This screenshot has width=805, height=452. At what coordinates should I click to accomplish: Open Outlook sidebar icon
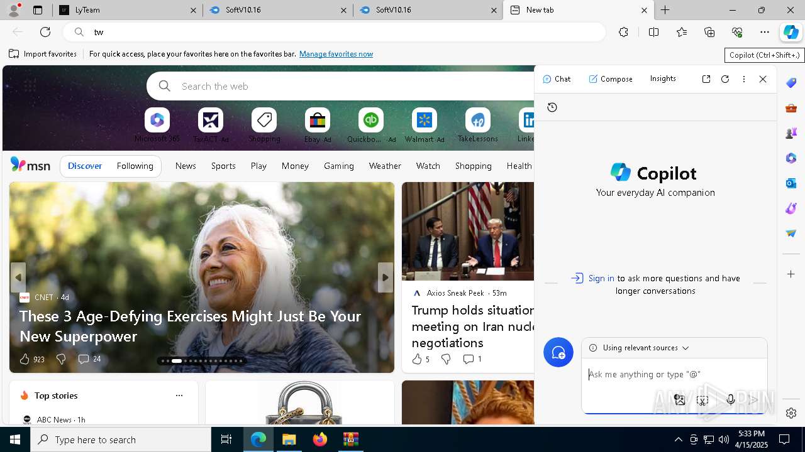coord(791,183)
